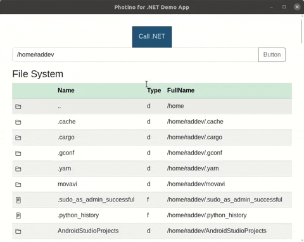Click the AndroidStudioProjects name cell
Image resolution: width=304 pixels, height=242 pixels.
(x=88, y=231)
